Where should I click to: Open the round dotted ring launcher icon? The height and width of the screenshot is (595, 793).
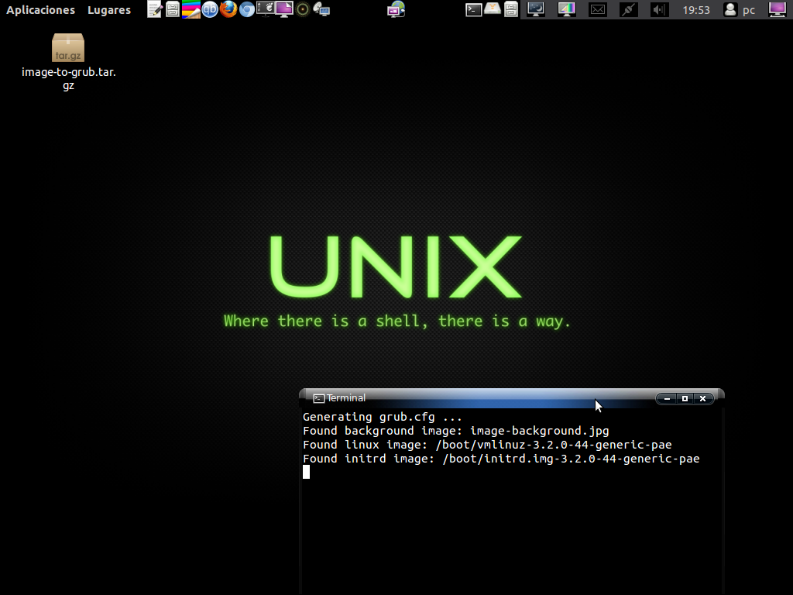click(x=303, y=9)
